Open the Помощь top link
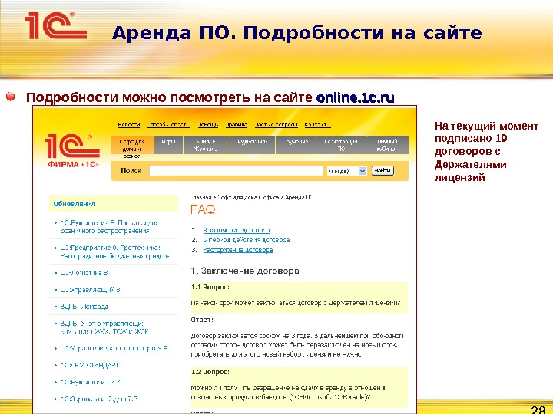 [207, 125]
